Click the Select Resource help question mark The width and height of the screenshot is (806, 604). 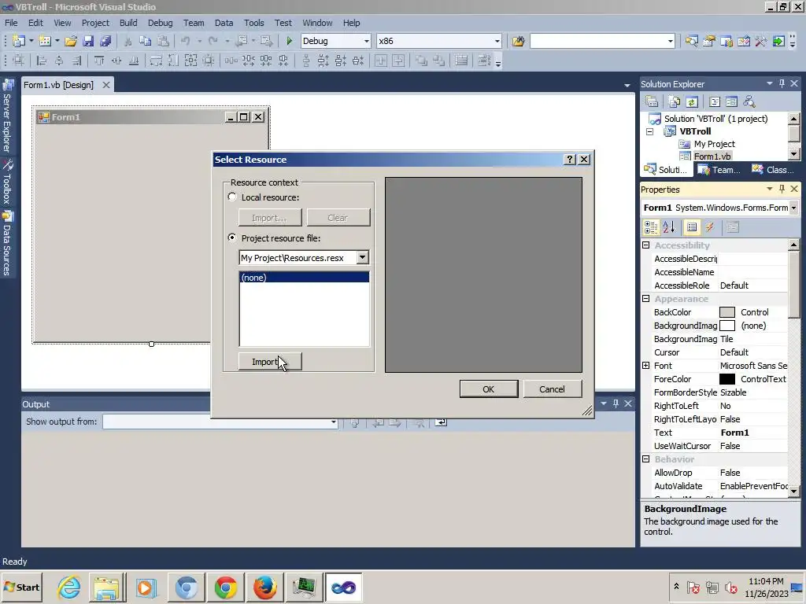coord(570,160)
